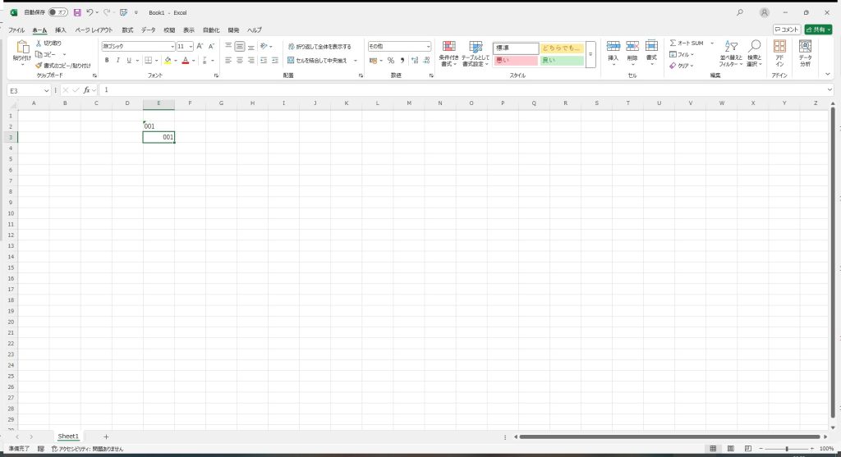
Task: Click the increase decimal places icon
Action: pyautogui.click(x=415, y=61)
